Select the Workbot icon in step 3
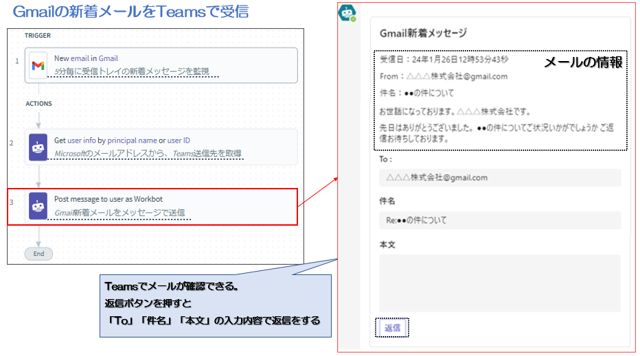Image resolution: width=640 pixels, height=356 pixels. (38, 206)
